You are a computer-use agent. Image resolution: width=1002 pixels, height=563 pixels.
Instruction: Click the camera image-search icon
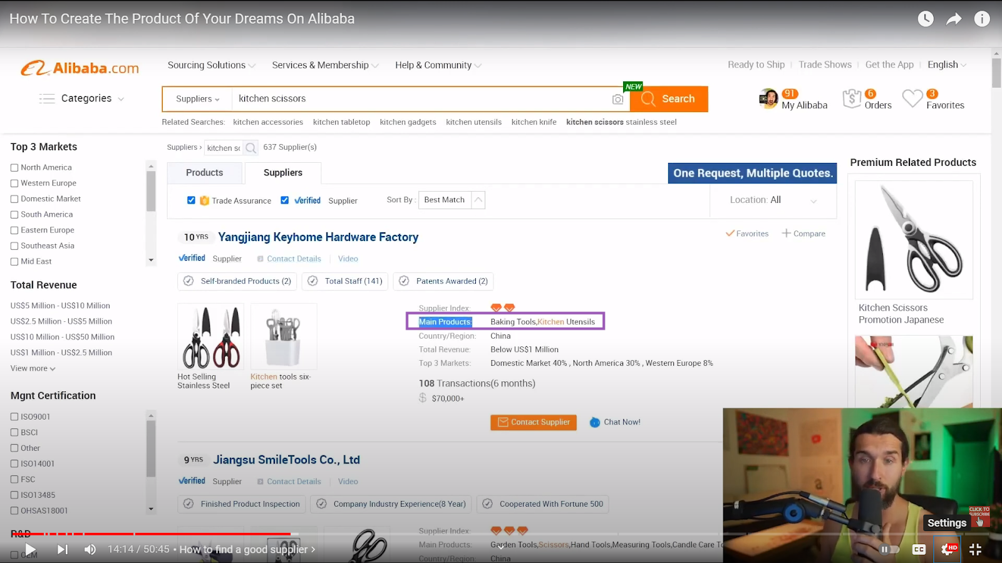pyautogui.click(x=617, y=99)
